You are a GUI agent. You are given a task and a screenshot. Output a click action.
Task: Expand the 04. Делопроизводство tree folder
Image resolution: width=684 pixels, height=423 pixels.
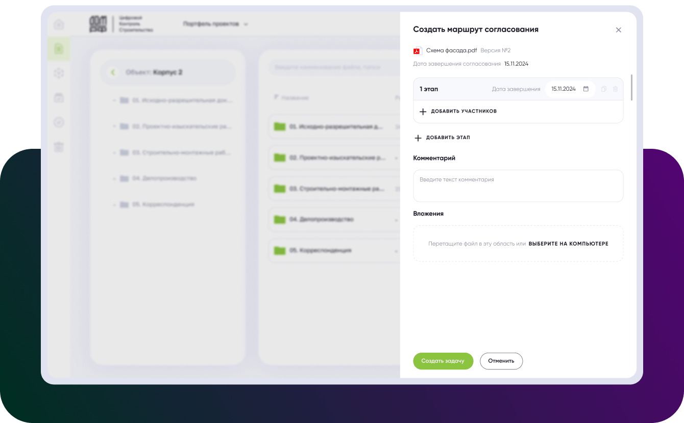click(x=114, y=178)
